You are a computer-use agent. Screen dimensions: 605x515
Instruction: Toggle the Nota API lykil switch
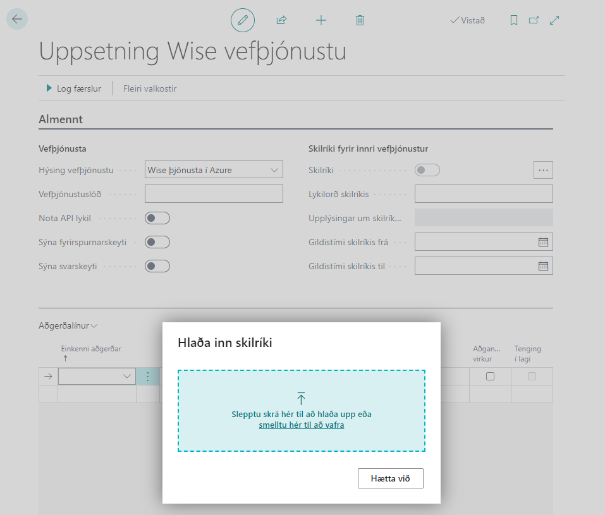coord(157,218)
